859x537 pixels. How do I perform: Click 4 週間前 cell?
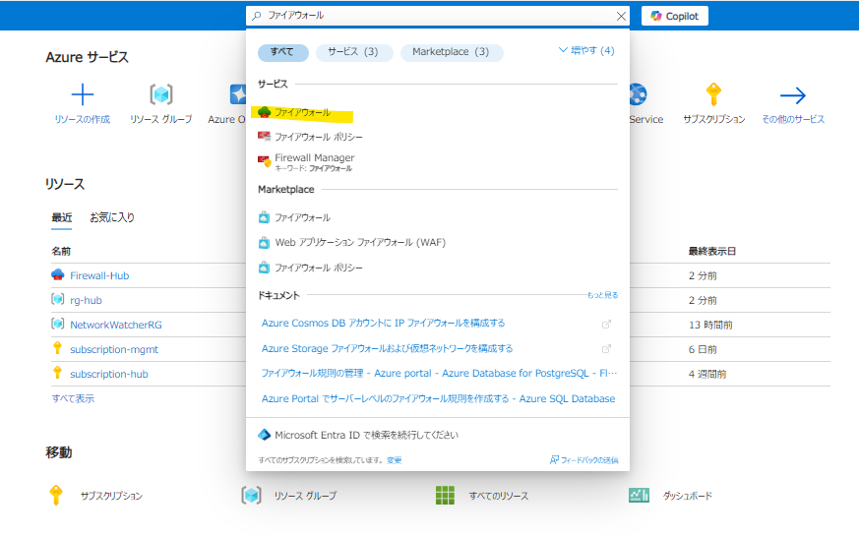click(707, 375)
